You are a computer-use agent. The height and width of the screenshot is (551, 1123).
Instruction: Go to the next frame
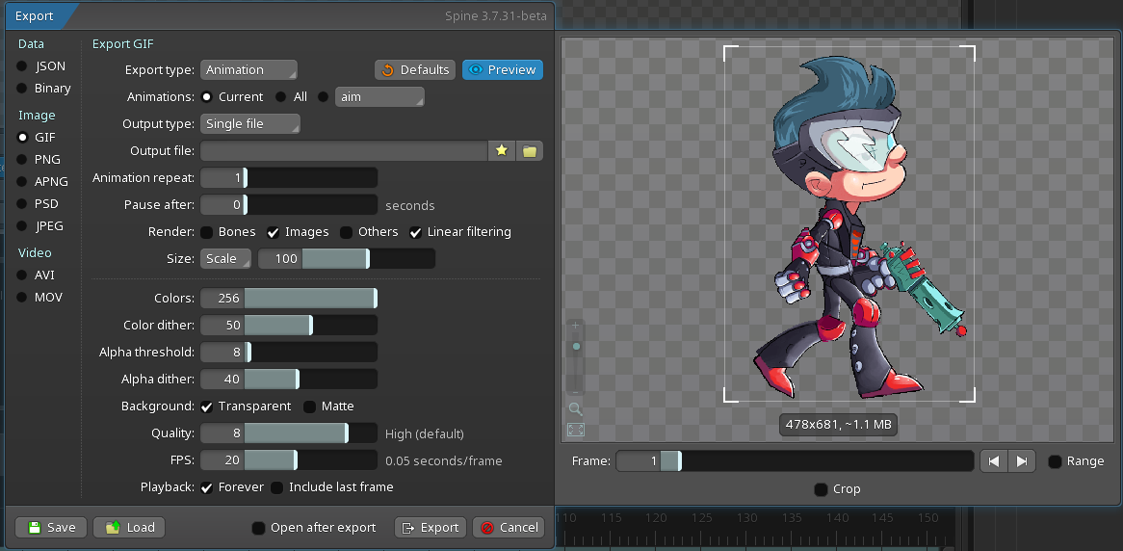tap(1022, 461)
